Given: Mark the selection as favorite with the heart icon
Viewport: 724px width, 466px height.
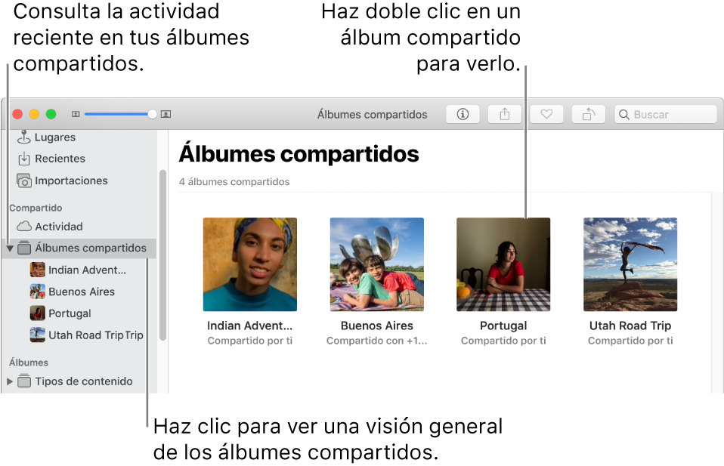Looking at the screenshot, I should (546, 114).
